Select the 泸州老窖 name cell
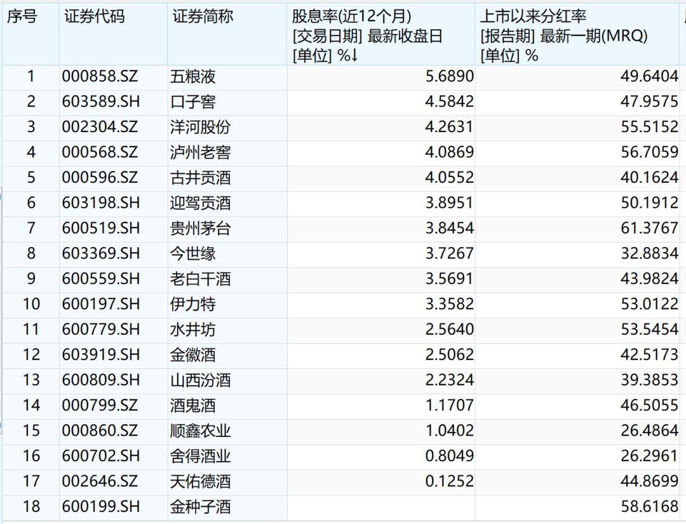 [200, 152]
